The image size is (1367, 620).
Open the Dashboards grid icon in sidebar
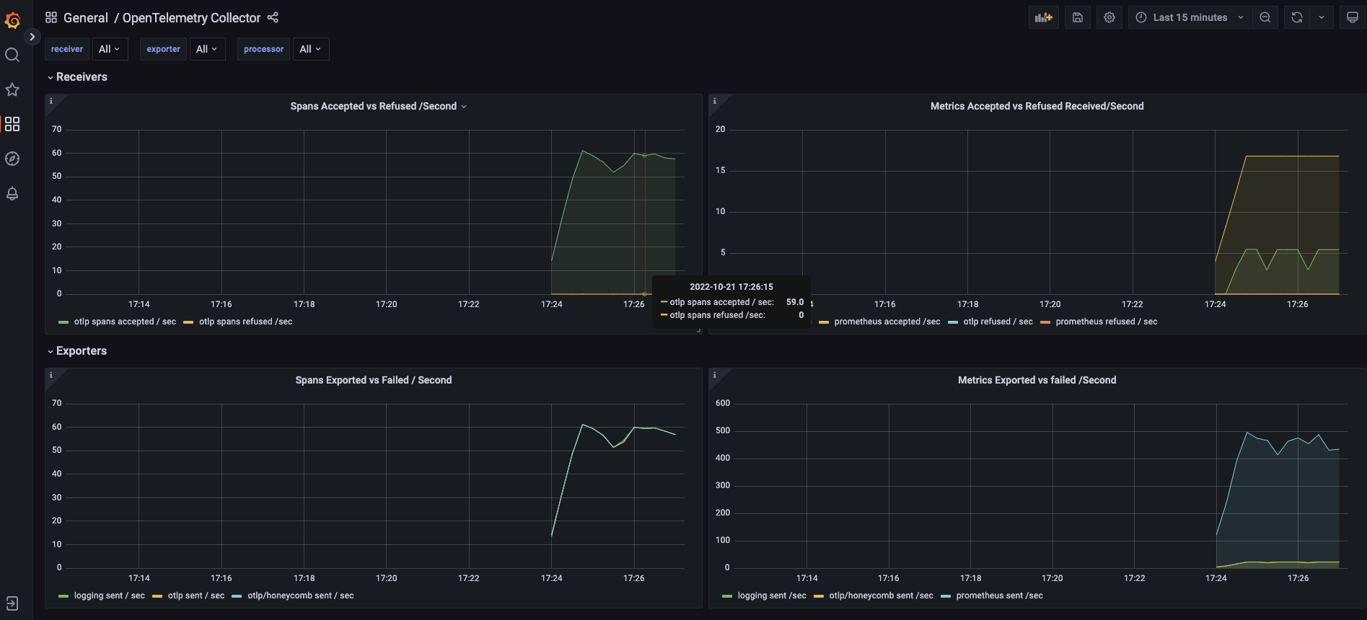[x=12, y=124]
